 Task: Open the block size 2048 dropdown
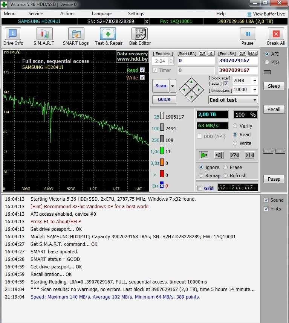point(255,81)
